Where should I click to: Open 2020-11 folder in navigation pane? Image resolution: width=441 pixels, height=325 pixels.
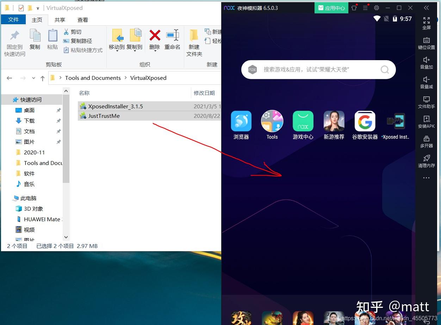click(x=34, y=152)
